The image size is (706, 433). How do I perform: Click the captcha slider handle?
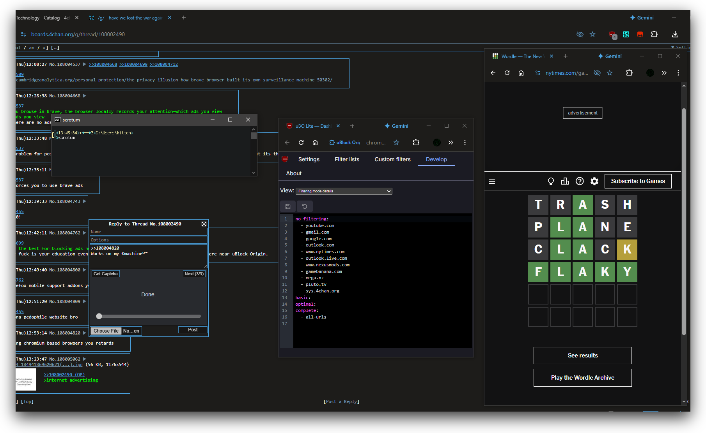(99, 316)
